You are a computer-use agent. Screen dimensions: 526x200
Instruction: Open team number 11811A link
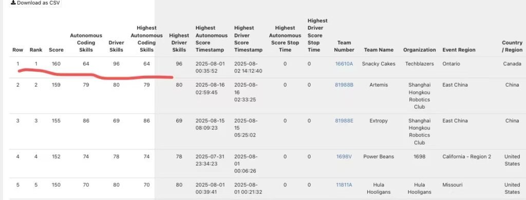tap(344, 185)
